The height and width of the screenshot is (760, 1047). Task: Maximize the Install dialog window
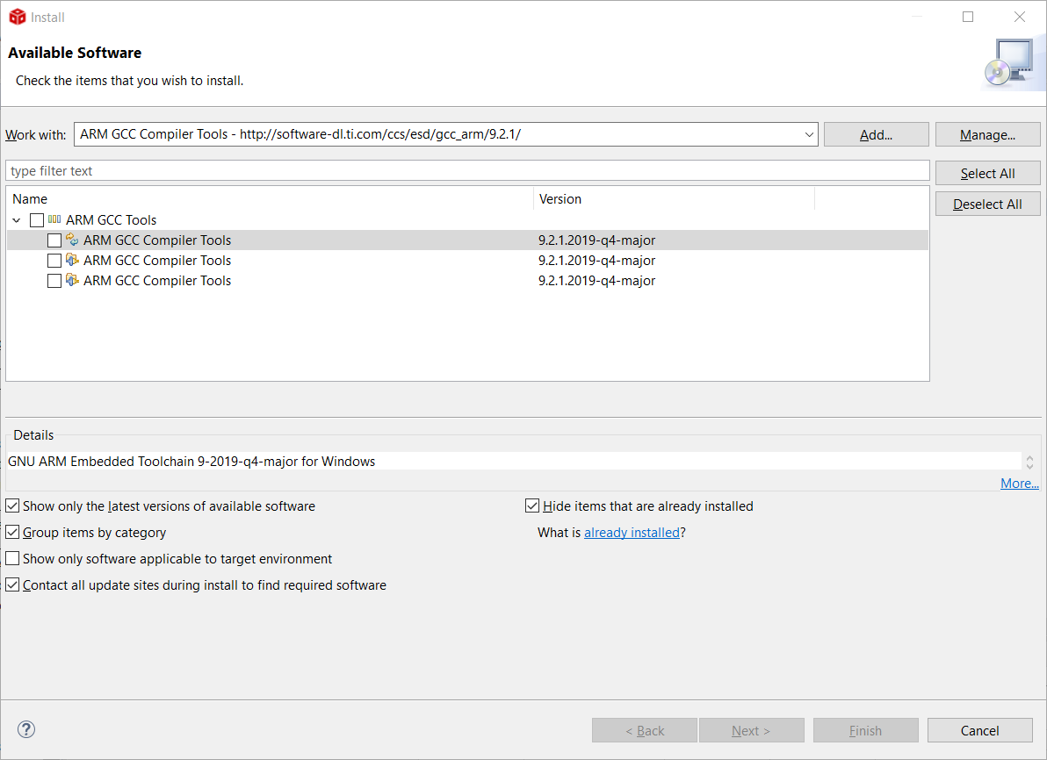pos(968,17)
